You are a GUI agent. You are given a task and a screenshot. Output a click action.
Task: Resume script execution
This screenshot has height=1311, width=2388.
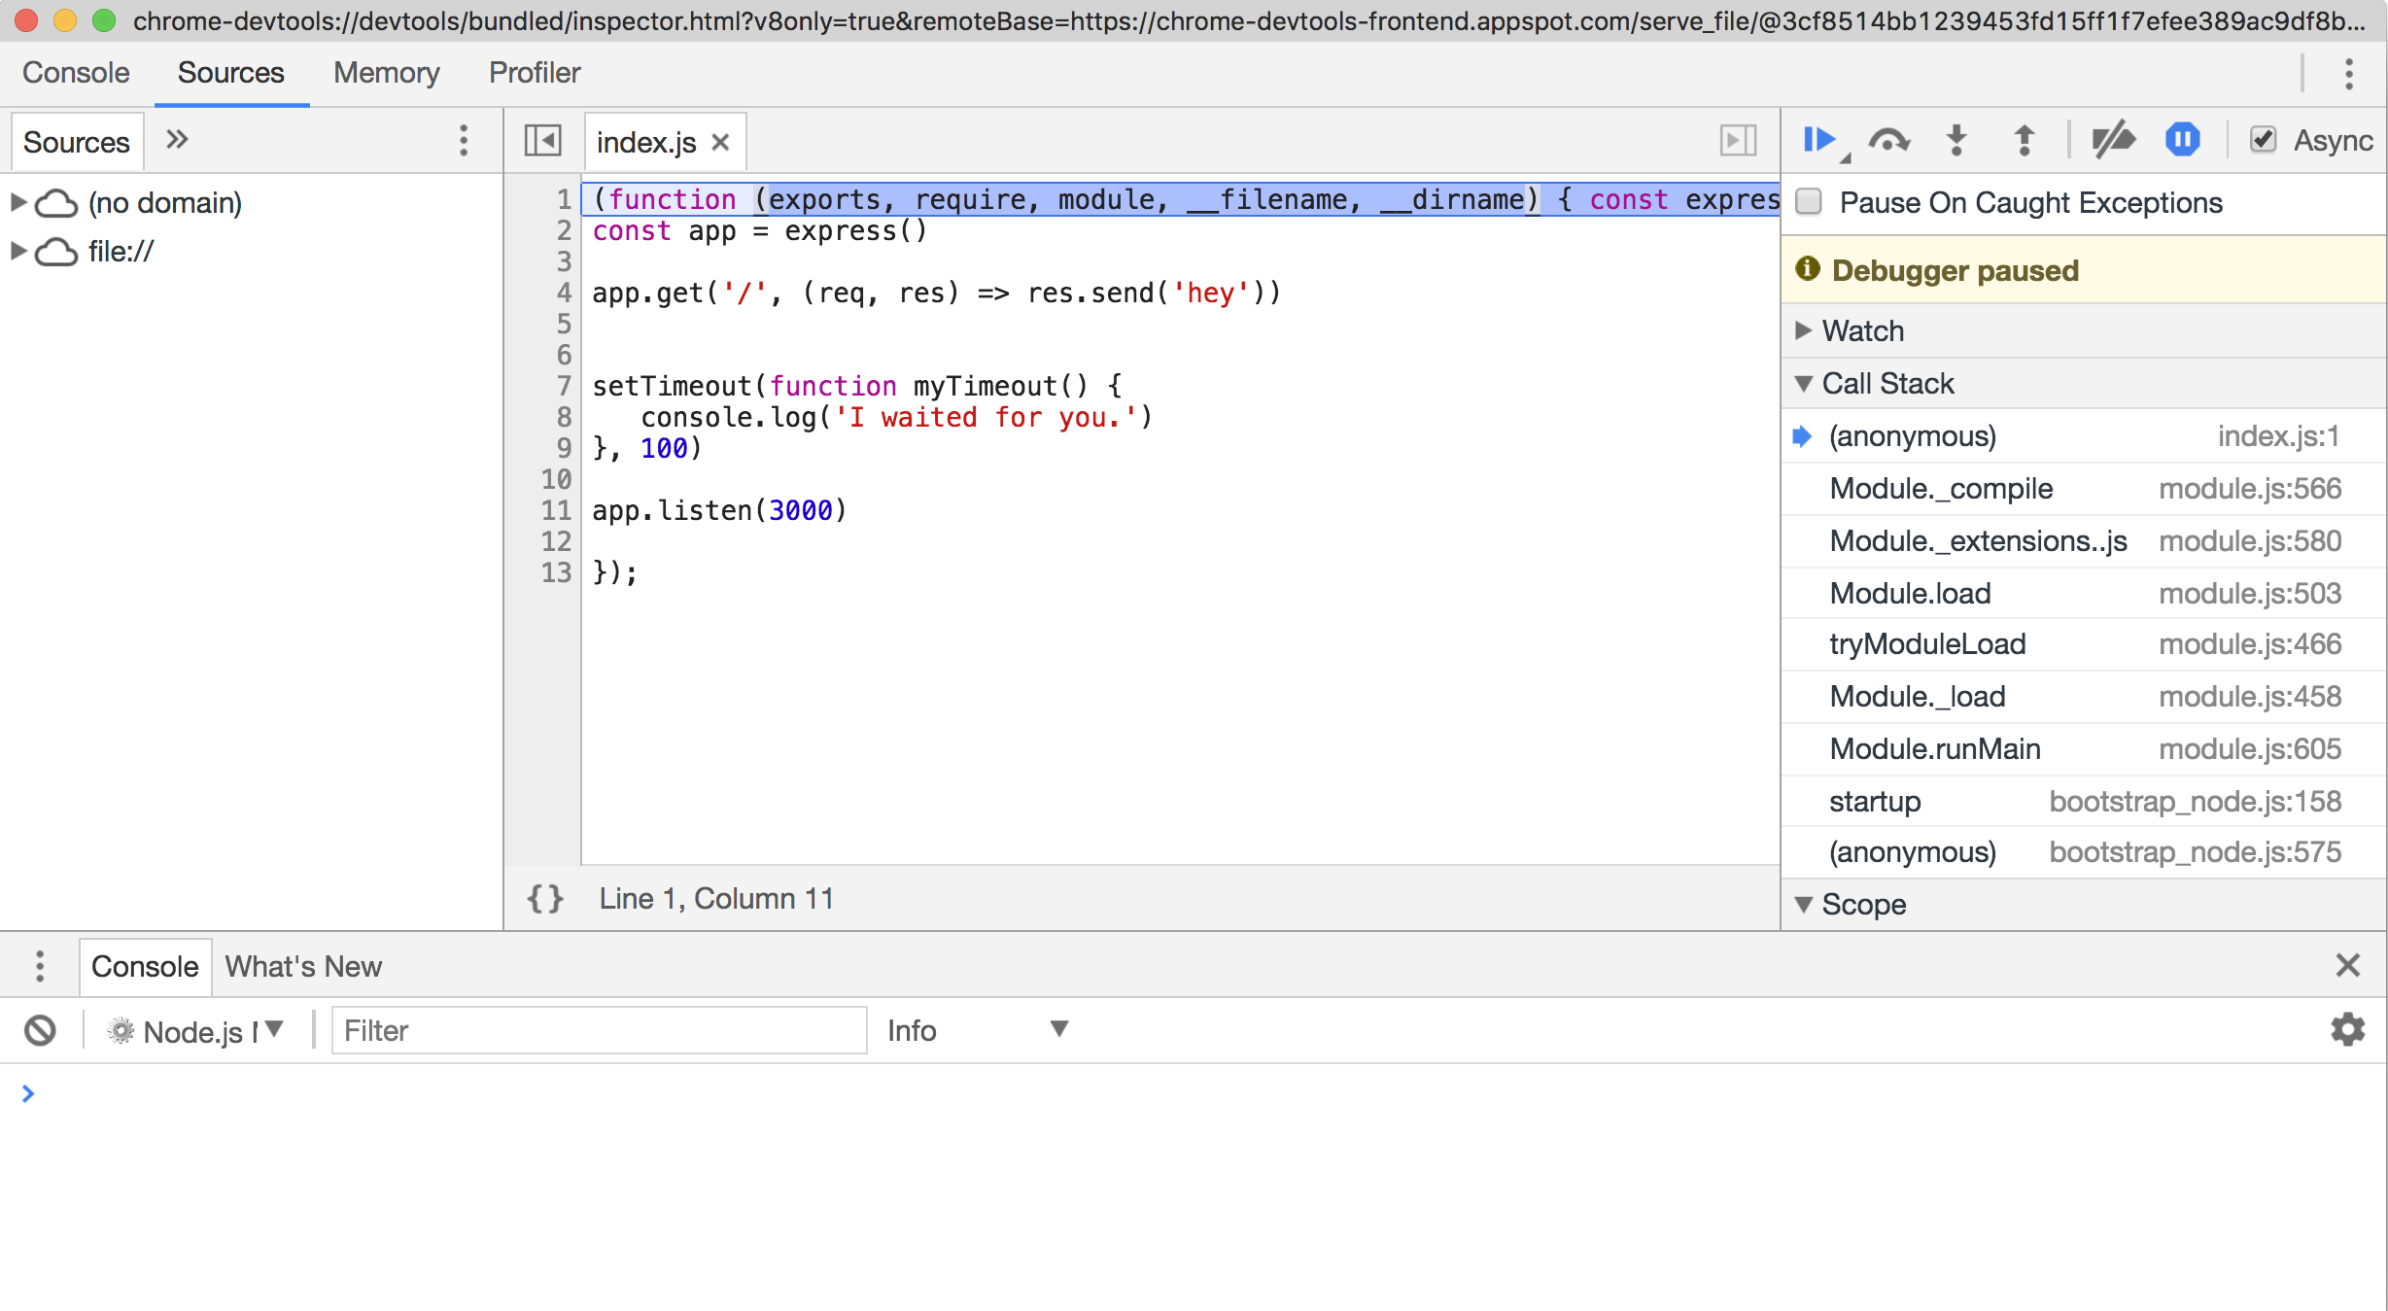pyautogui.click(x=1817, y=141)
